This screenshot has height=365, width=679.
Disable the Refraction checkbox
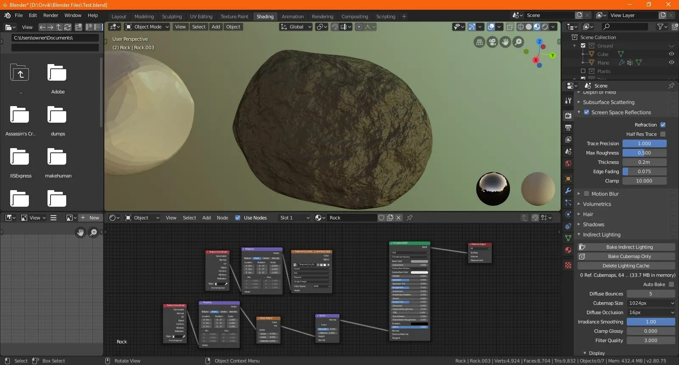pos(663,125)
